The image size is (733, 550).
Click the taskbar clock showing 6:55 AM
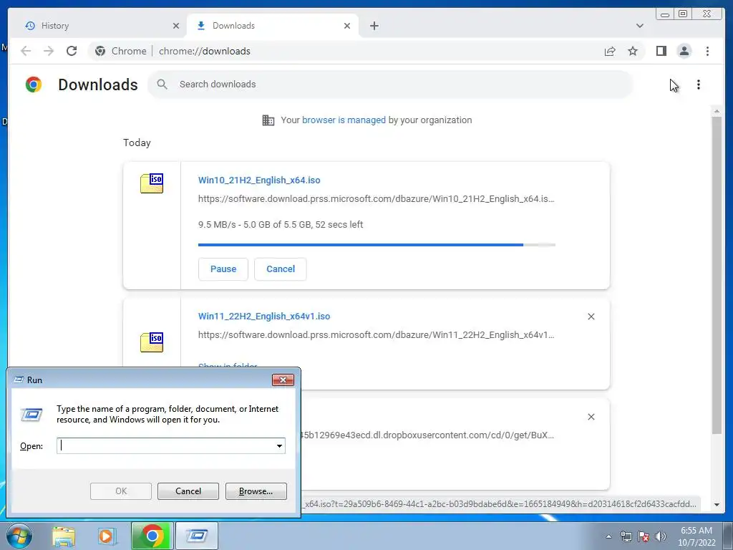[x=696, y=536]
